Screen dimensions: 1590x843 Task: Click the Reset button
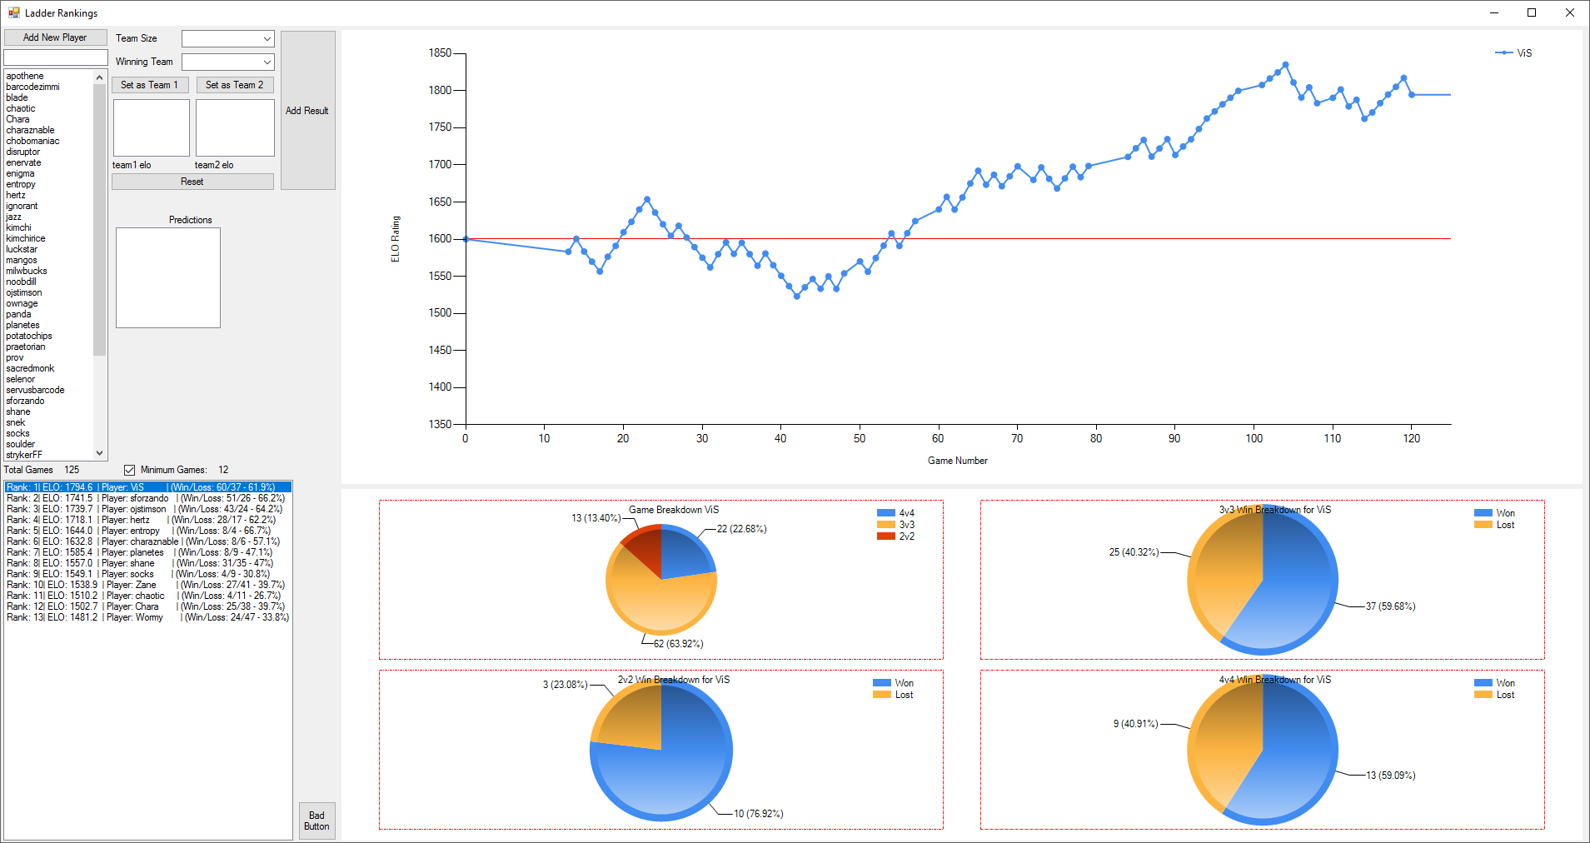pyautogui.click(x=192, y=182)
